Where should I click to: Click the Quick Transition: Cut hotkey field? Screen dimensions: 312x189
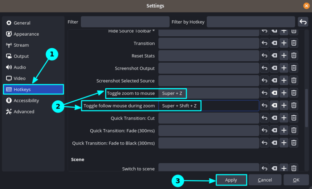click(209, 118)
